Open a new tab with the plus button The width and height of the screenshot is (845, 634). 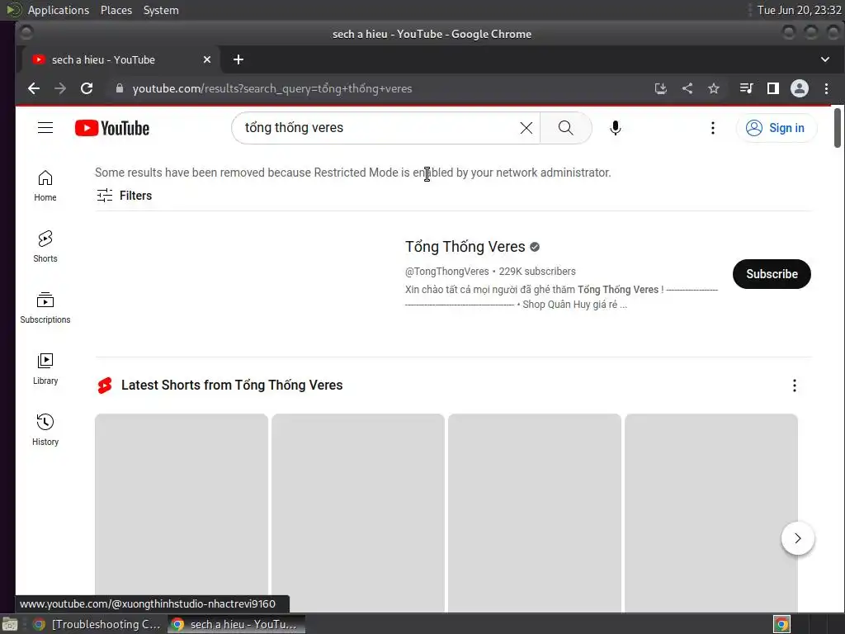[238, 59]
